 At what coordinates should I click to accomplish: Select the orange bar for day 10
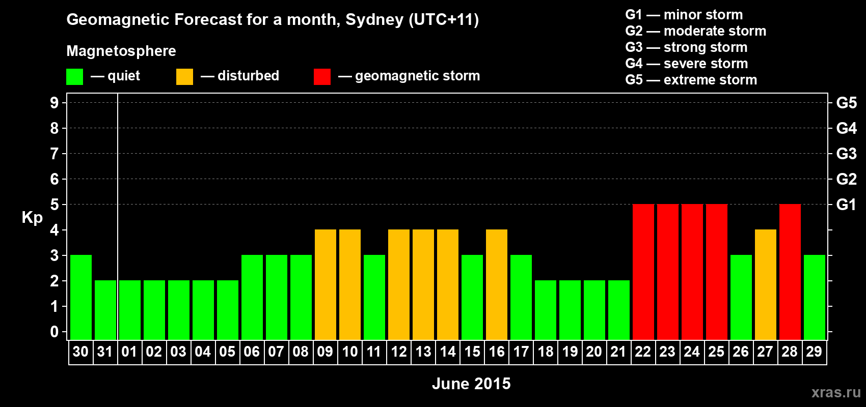tap(350, 284)
